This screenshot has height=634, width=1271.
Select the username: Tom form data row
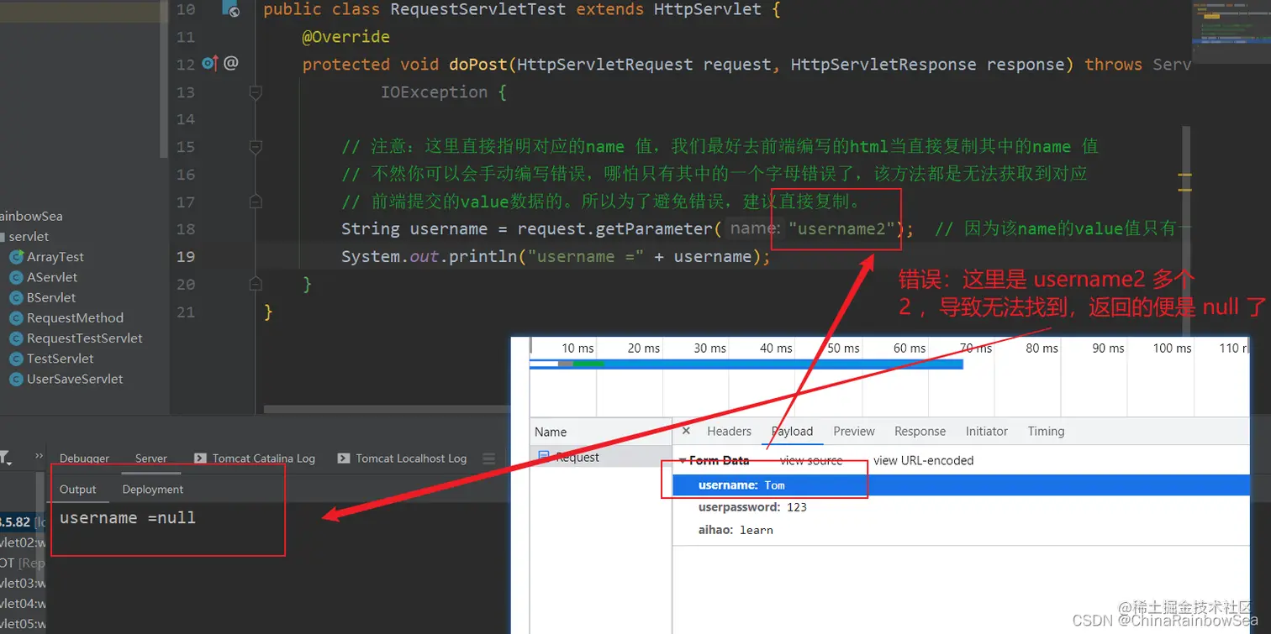point(961,485)
